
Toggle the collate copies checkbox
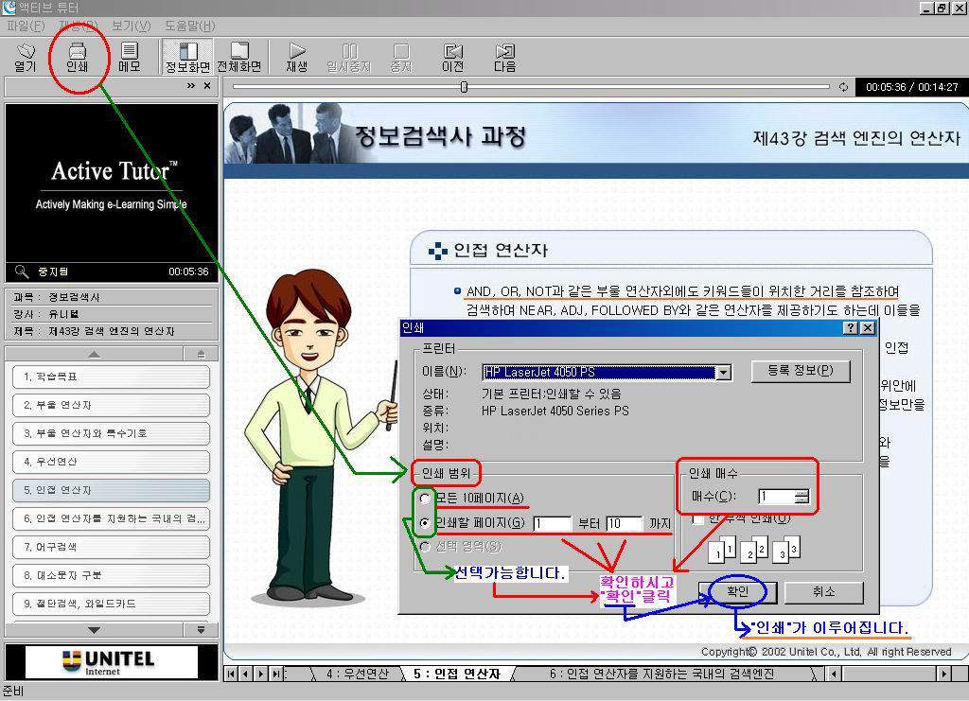tap(698, 518)
